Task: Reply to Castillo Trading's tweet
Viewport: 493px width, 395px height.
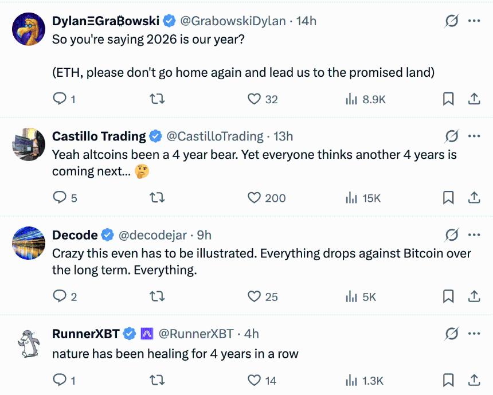Action: click(60, 198)
